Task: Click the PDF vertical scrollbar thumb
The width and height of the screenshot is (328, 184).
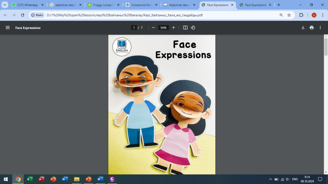Action: [x=326, y=47]
